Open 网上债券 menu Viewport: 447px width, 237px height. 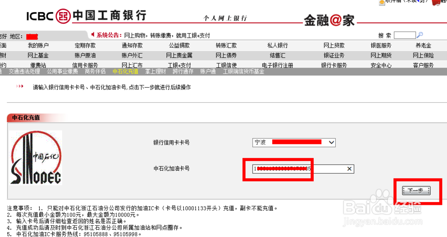coord(226,55)
